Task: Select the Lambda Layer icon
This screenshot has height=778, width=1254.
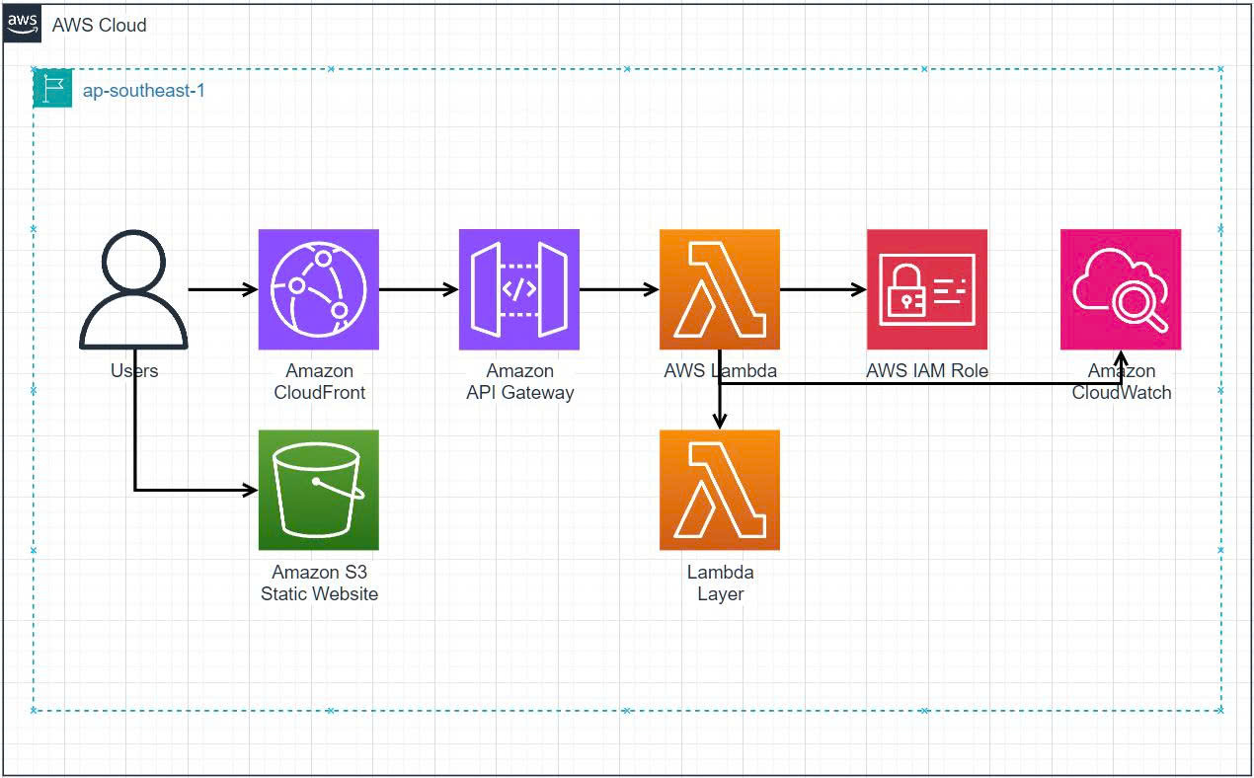Action: [720, 490]
